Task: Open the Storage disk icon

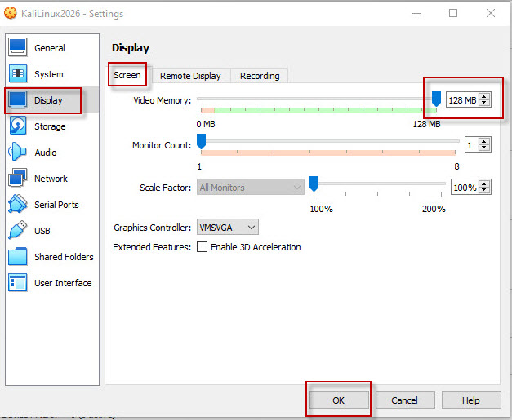Action: pos(17,126)
